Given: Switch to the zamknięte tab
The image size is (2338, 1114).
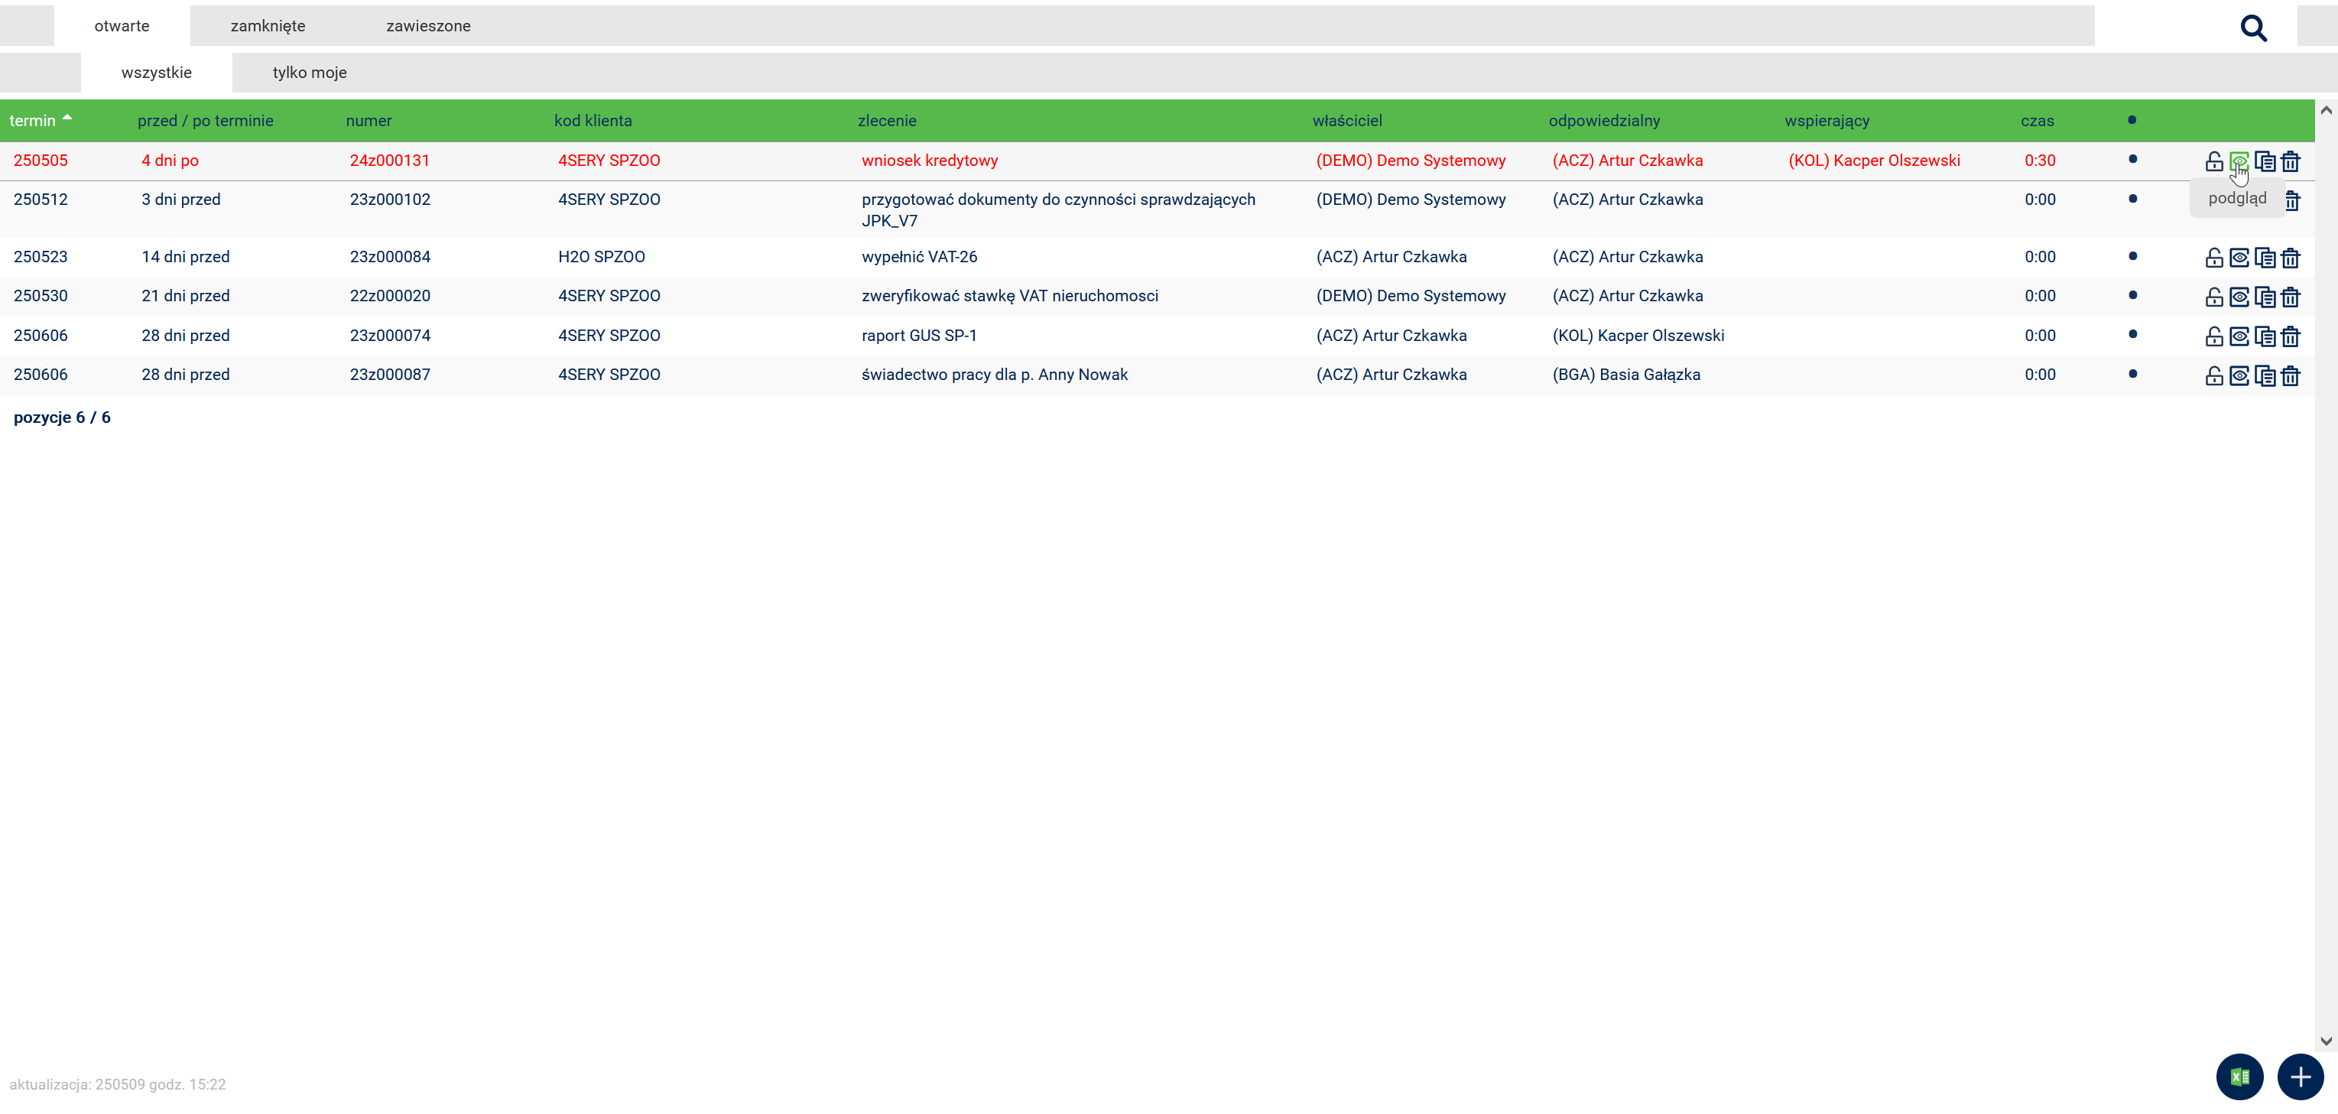Looking at the screenshot, I should pyautogui.click(x=268, y=25).
